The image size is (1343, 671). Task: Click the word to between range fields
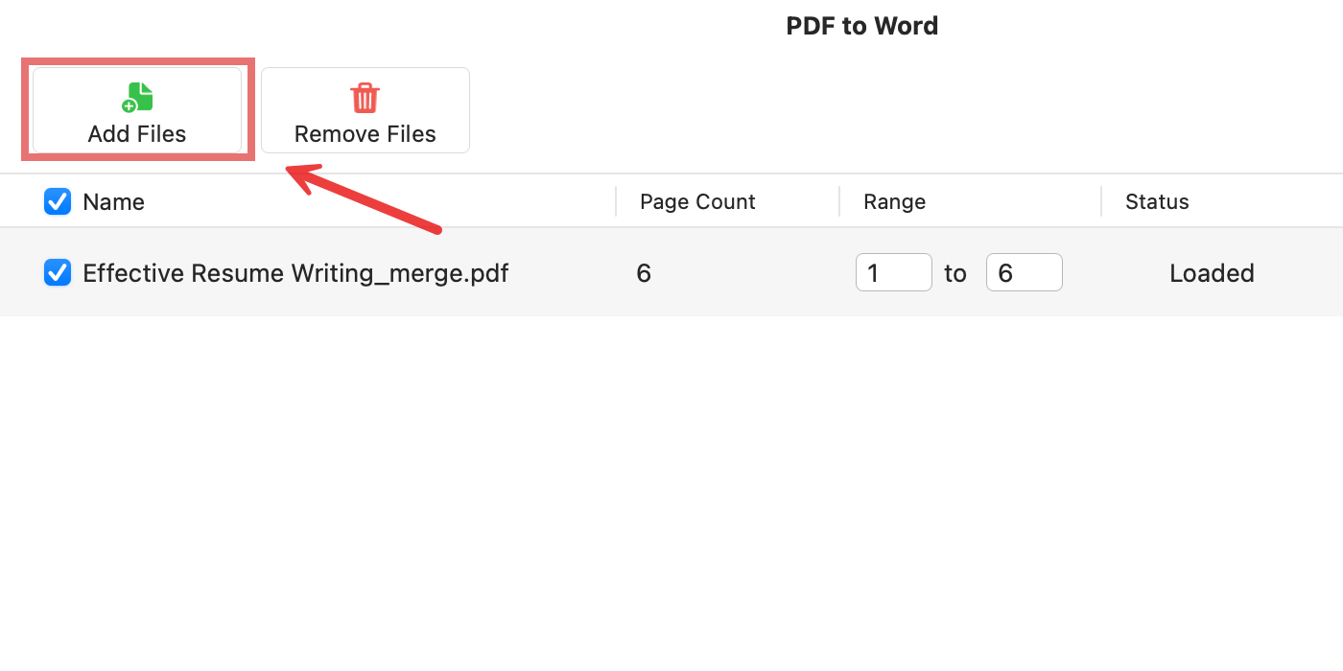[955, 272]
